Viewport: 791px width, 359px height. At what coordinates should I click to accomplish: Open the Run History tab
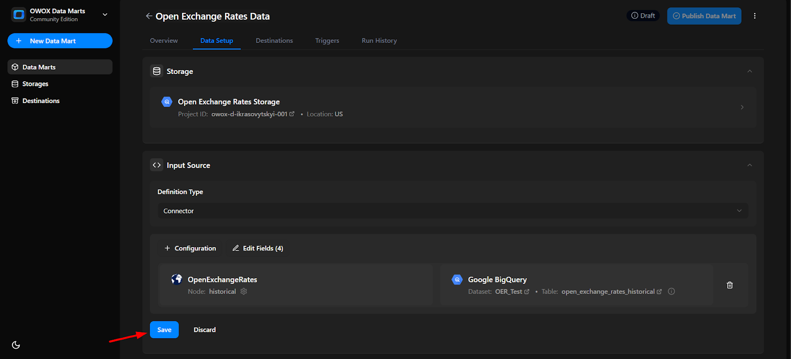click(x=379, y=40)
